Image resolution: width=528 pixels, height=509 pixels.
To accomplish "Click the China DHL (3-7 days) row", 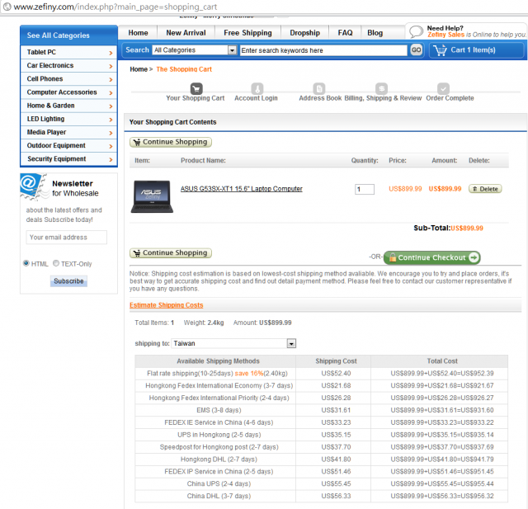I will pos(321,496).
